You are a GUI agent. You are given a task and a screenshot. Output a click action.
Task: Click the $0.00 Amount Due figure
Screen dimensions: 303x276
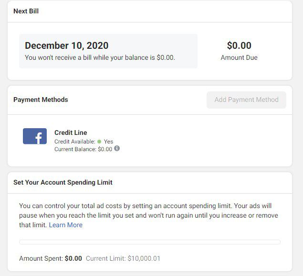pos(239,45)
